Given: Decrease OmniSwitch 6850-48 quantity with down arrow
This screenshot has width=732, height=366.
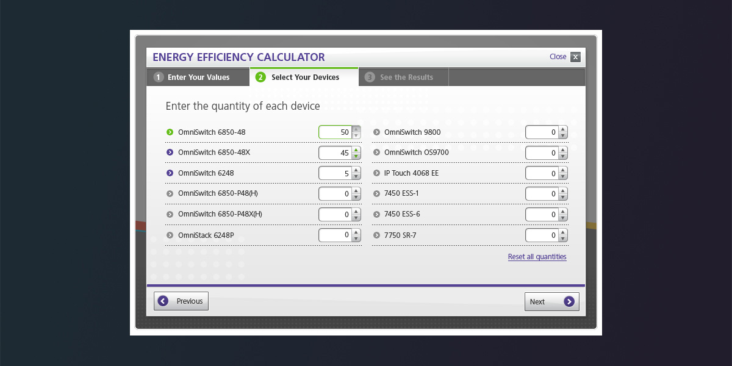Looking at the screenshot, I should pyautogui.click(x=356, y=135).
